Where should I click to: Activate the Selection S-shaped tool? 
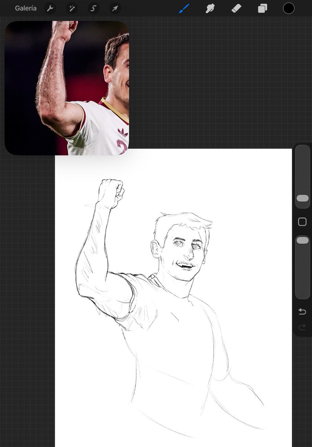click(x=93, y=9)
